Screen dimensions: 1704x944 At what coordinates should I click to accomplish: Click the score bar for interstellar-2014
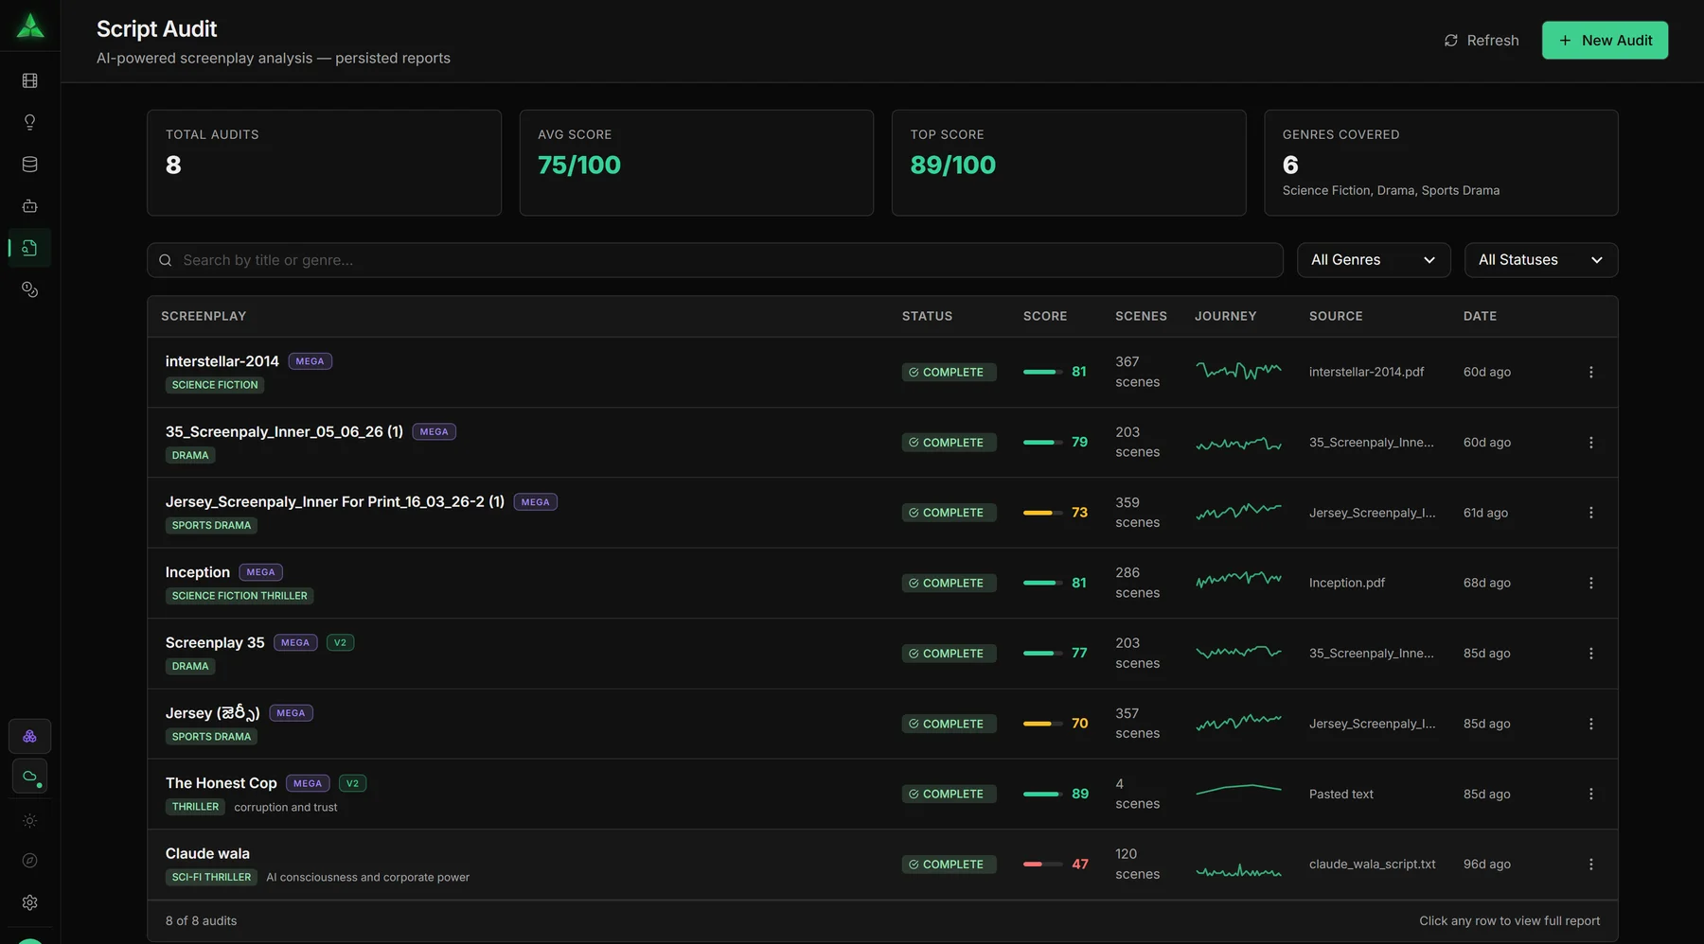1042,372
